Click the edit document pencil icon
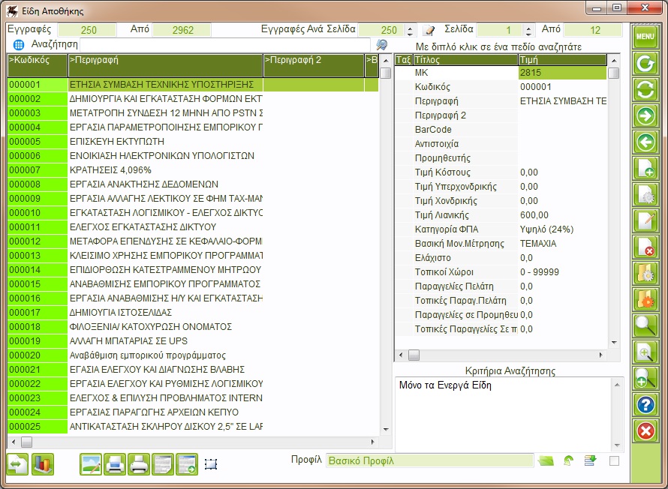This screenshot has height=489, width=668. point(645,220)
